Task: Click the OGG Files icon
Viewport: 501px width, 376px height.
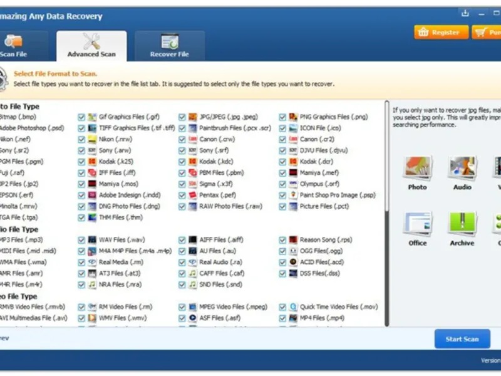Action: click(x=293, y=251)
